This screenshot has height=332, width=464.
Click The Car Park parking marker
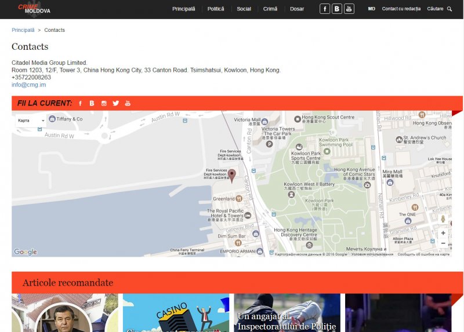tap(269, 144)
